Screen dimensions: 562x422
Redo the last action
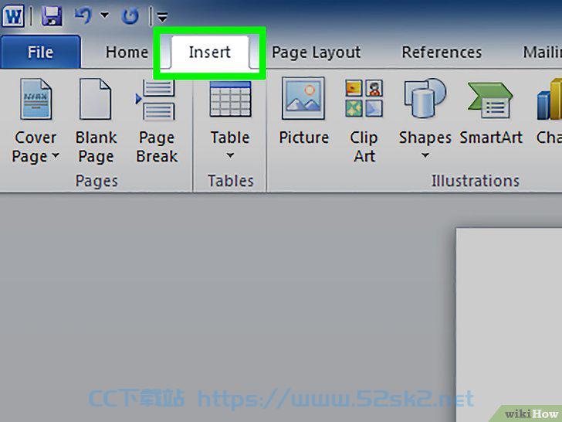[130, 16]
